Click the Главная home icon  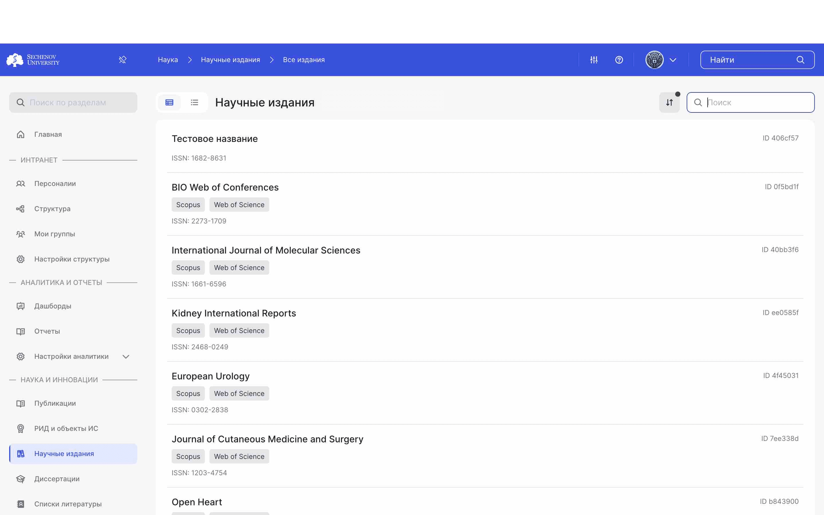coord(20,134)
